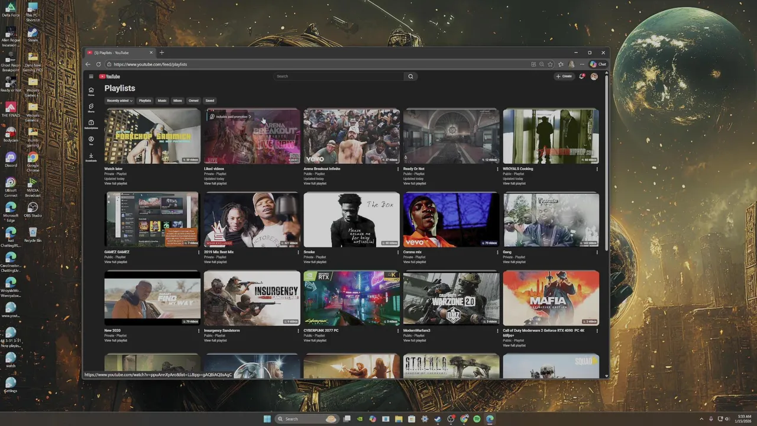The width and height of the screenshot is (757, 426).
Task: Open Shorts in YouTube sidebar
Action: pos(91,108)
